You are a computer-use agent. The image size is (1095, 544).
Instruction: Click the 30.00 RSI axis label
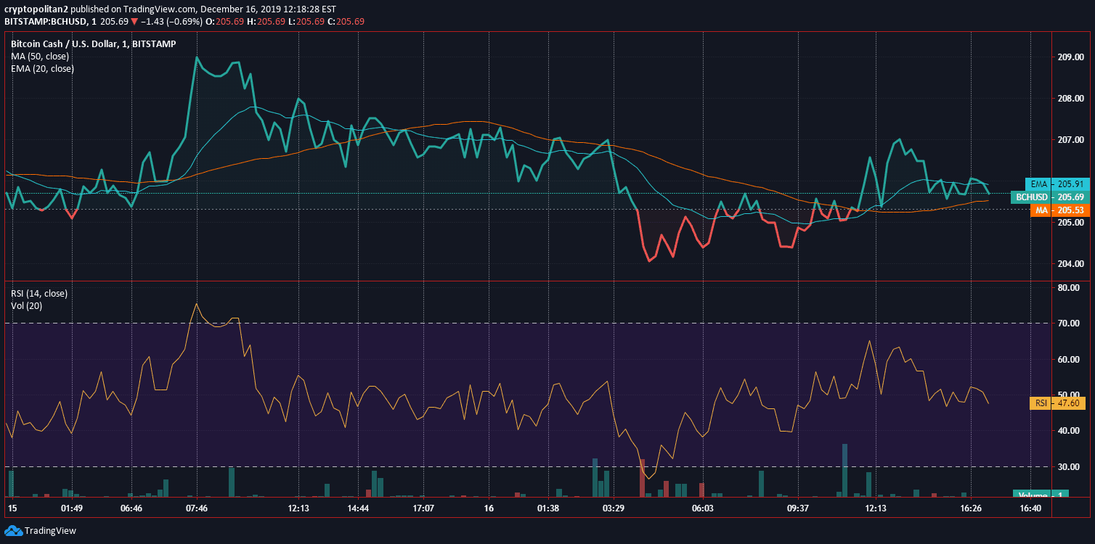coord(1068,467)
